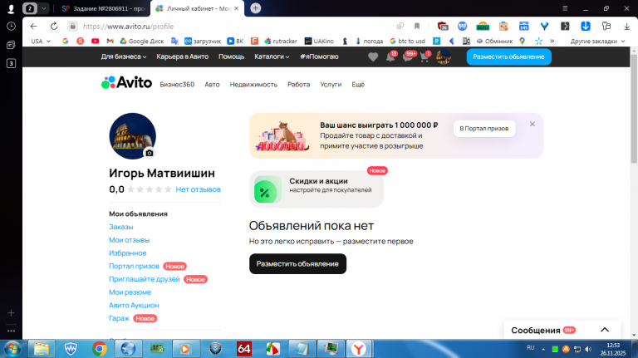Open Avito messages chat bubble icon
Screen dimensions: 638x358
[x=408, y=56]
